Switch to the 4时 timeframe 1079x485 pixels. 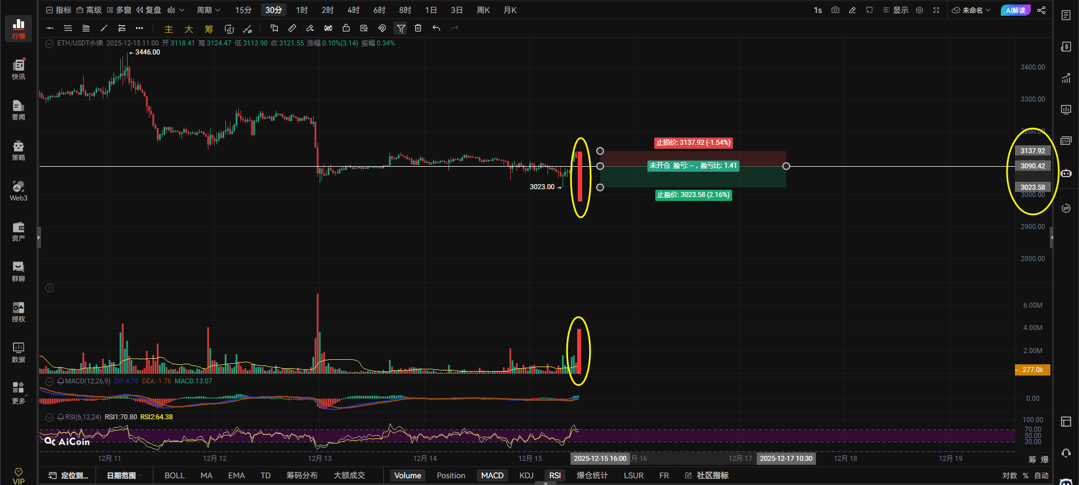(353, 10)
